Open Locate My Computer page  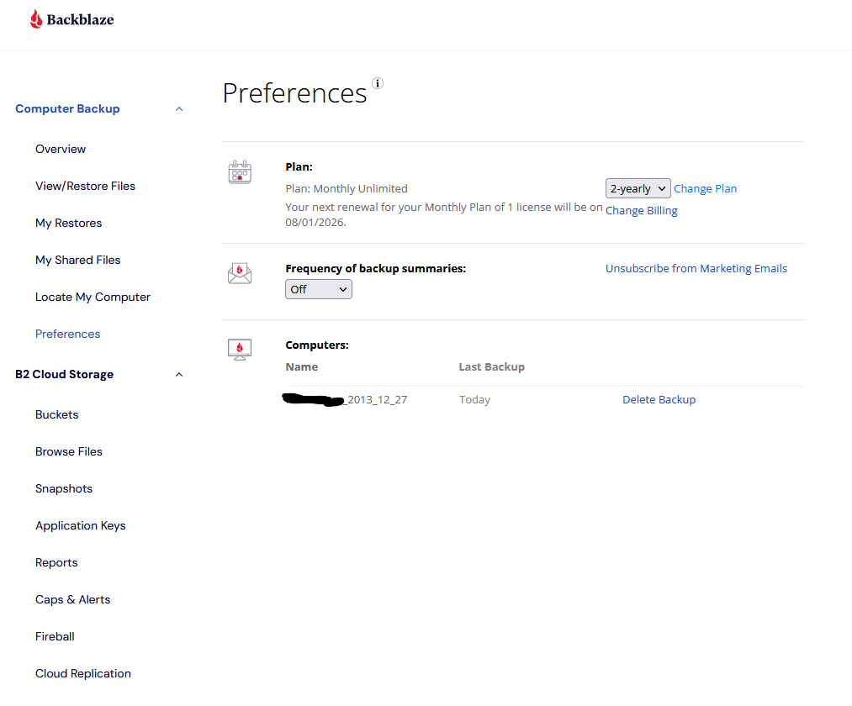coord(93,297)
